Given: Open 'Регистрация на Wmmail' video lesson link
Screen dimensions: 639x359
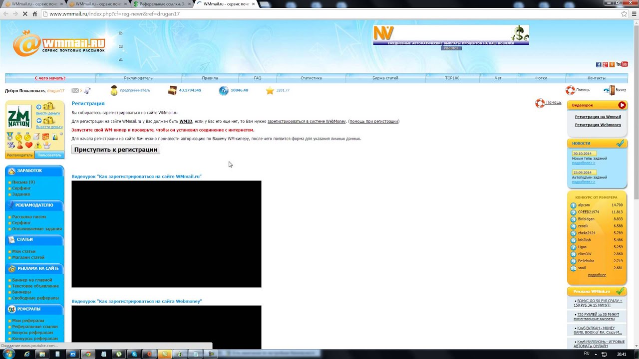Looking at the screenshot, I should click(598, 117).
